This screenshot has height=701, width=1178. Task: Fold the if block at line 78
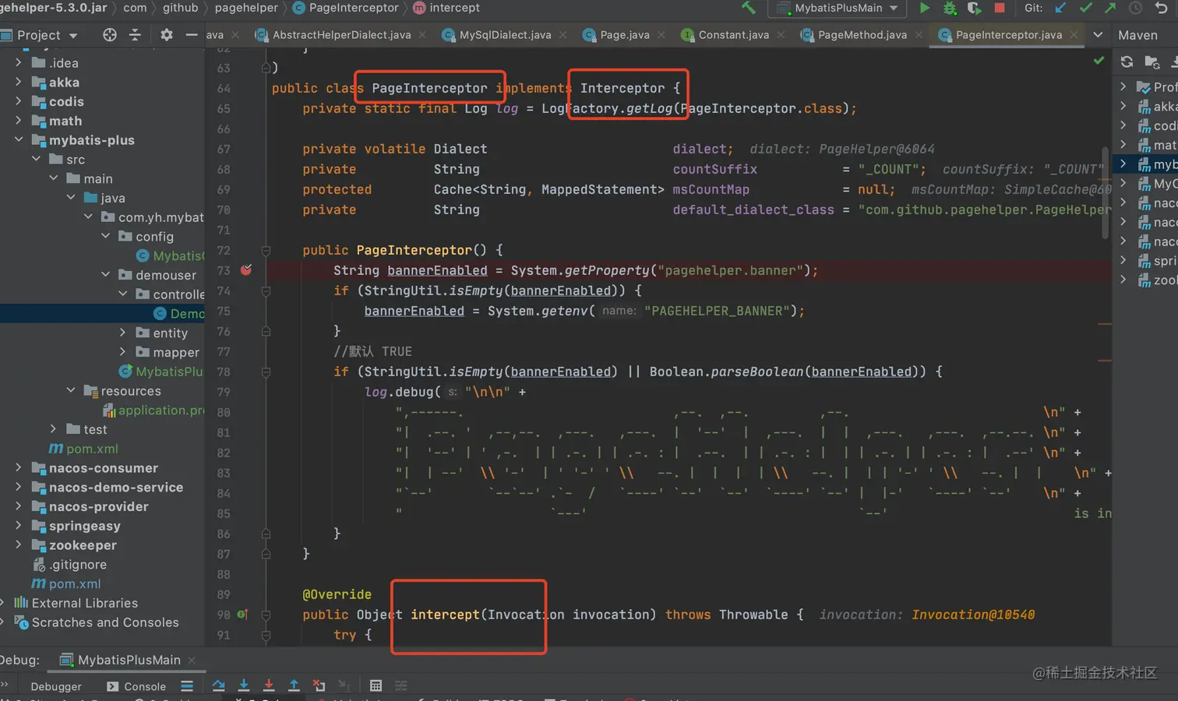[266, 372]
